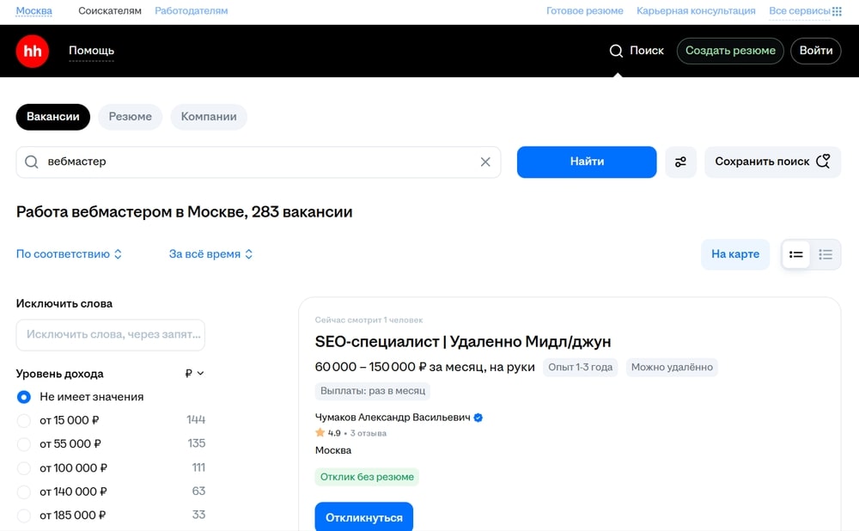
Task: Click the verified employer checkmark badge
Action: (x=478, y=418)
